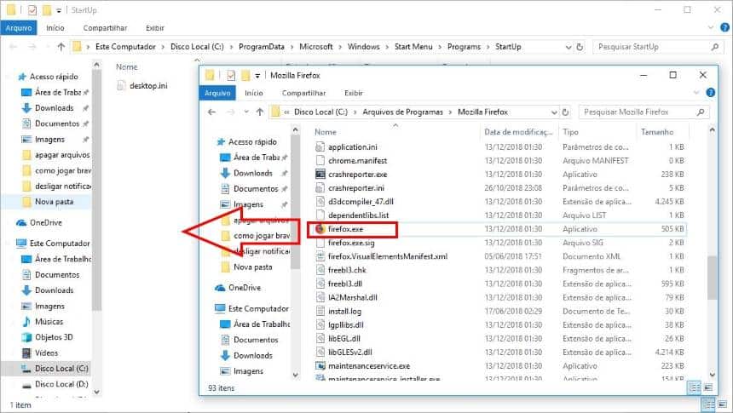Click the new folder icon in Mozilla Firefox title bar
733x413 pixels.
(x=245, y=75)
